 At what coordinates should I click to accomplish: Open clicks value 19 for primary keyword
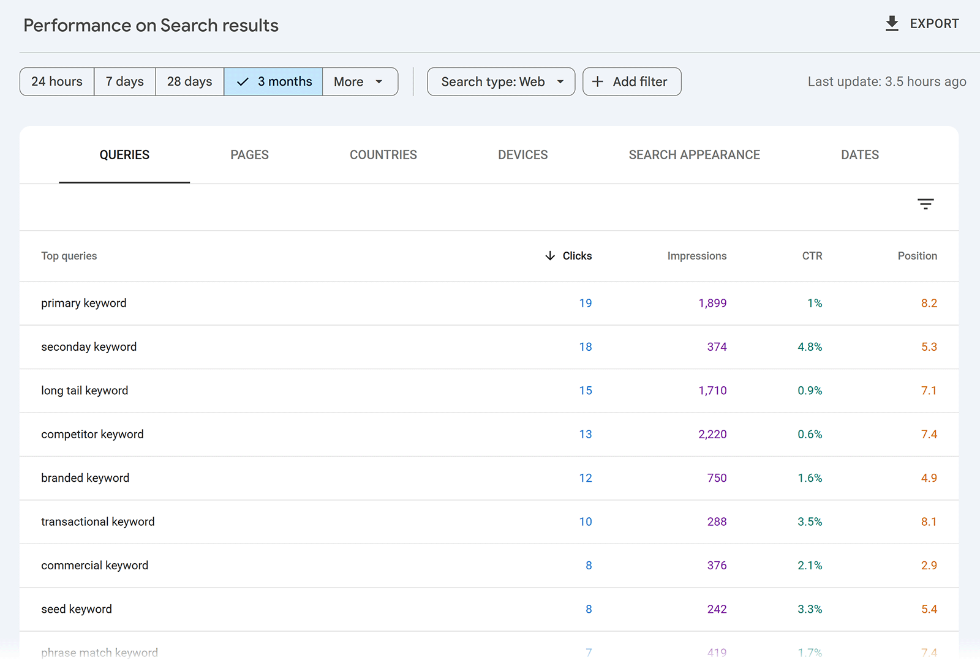585,303
